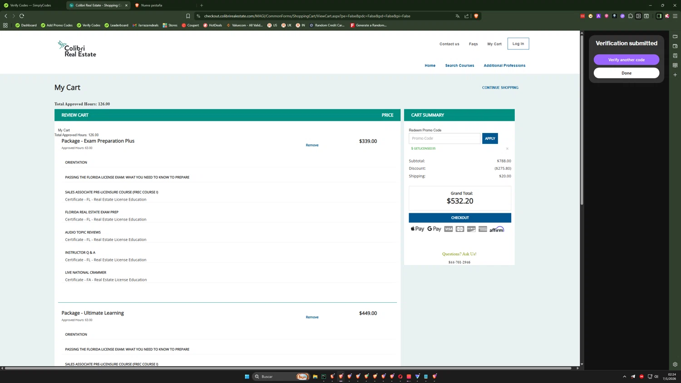Open the Coupert bookmark
The height and width of the screenshot is (383, 681).
click(190, 25)
